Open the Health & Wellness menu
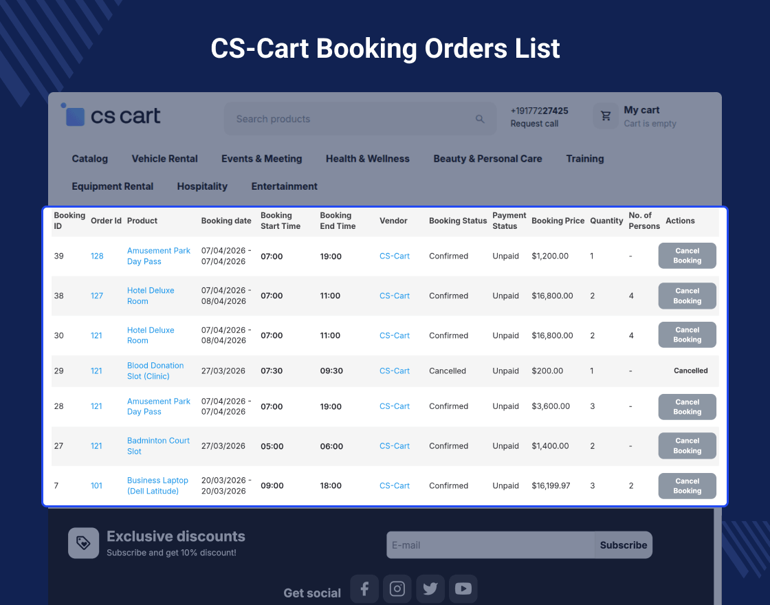The image size is (770, 605). click(x=367, y=159)
